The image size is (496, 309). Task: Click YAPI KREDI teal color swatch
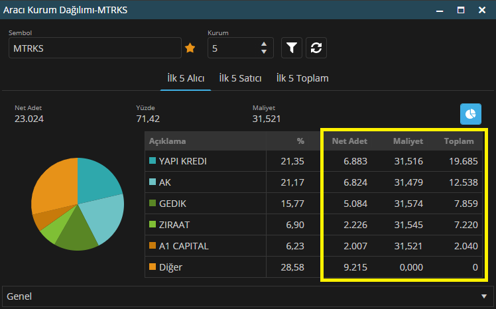153,160
